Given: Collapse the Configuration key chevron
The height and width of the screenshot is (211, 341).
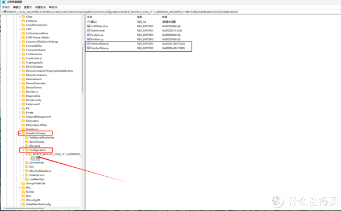Looking at the screenshot, I should pyautogui.click(x=23, y=150).
